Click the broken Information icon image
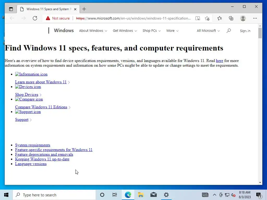 point(31,74)
